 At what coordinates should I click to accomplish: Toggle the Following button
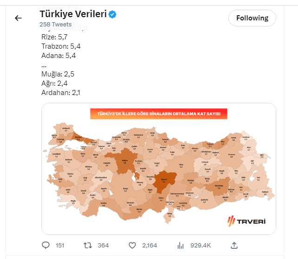(x=252, y=18)
